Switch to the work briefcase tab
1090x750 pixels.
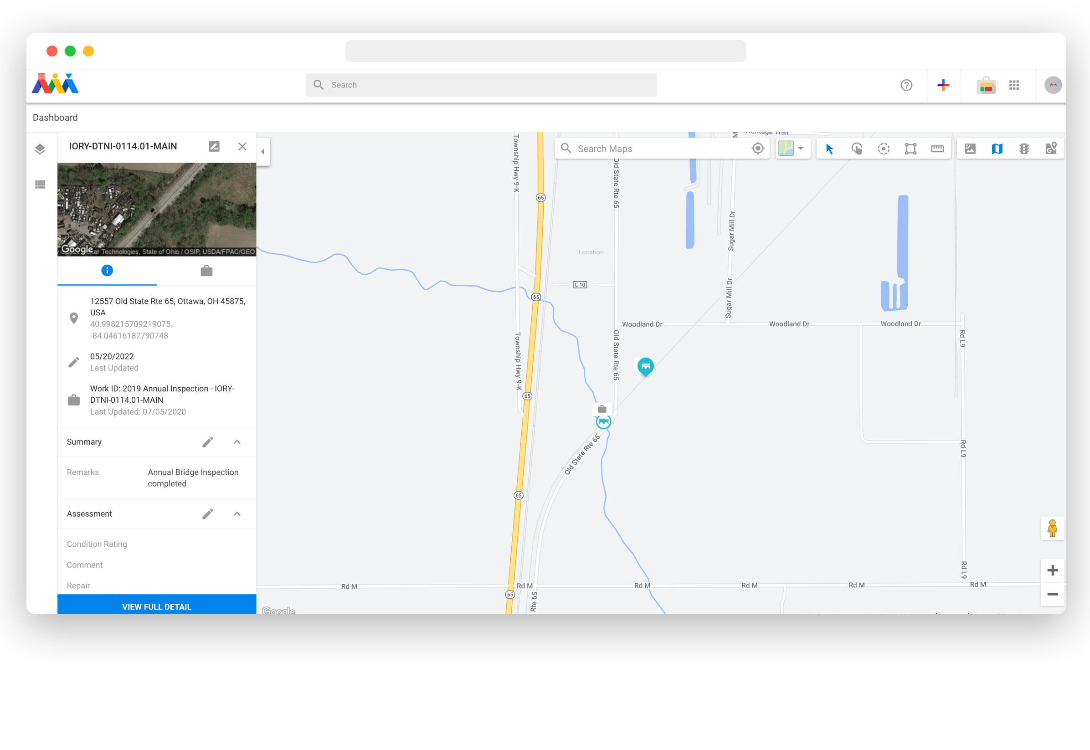coord(207,271)
